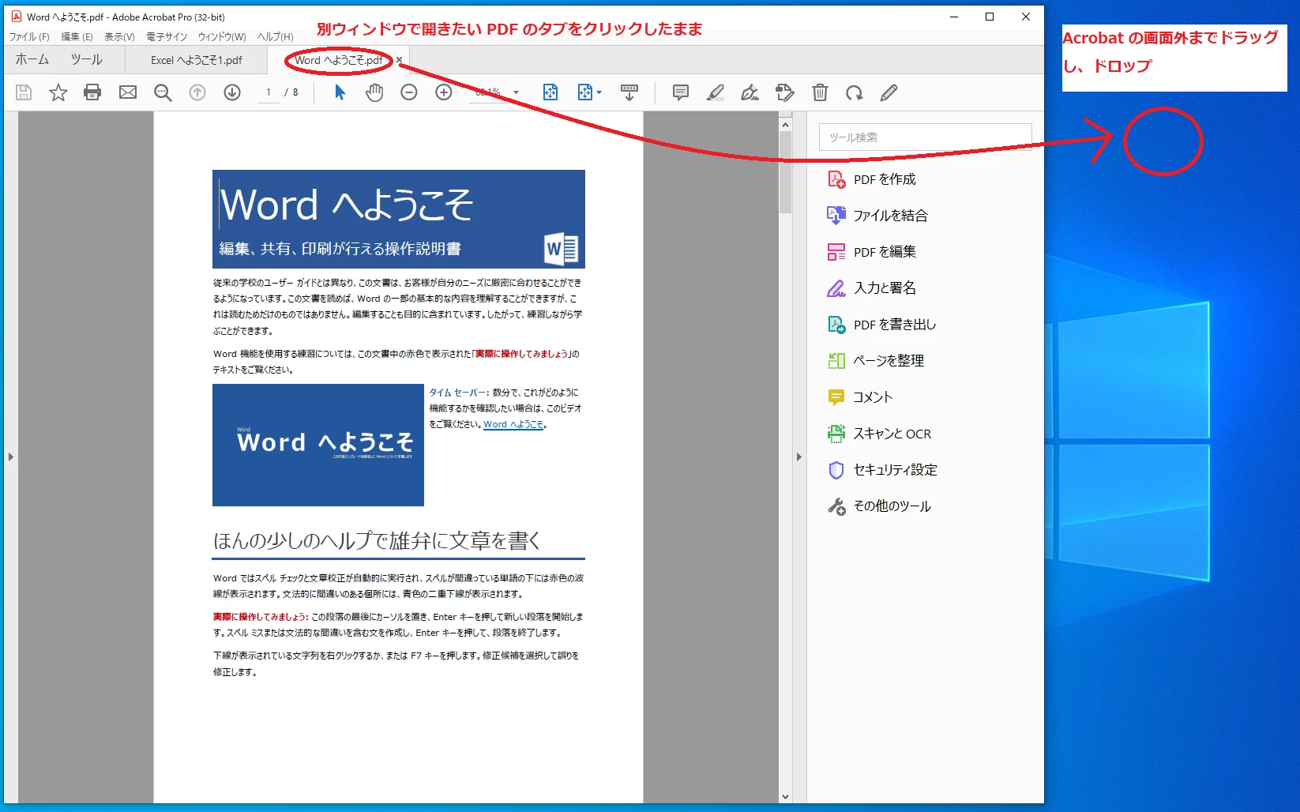1300x812 pixels.
Task: Switch to Excel へようこそ1.pdf tab
Action: click(x=197, y=60)
